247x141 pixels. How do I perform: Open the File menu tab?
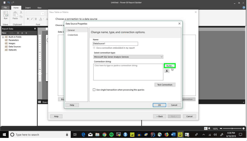point(5,8)
